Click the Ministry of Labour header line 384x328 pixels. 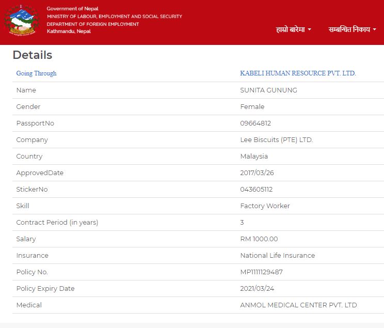115,17
